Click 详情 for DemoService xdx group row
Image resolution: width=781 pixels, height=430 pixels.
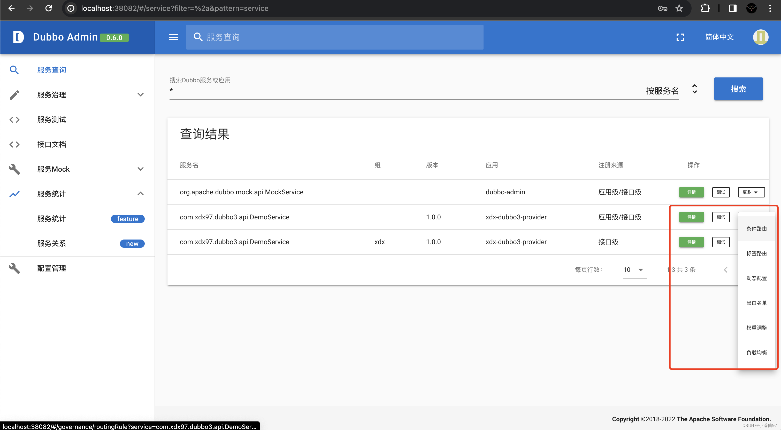click(691, 242)
